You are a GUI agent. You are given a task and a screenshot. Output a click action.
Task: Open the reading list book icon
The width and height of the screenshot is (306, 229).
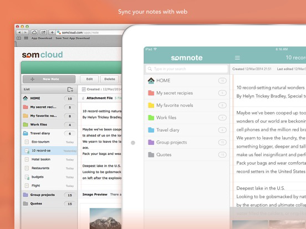click(x=19, y=38)
